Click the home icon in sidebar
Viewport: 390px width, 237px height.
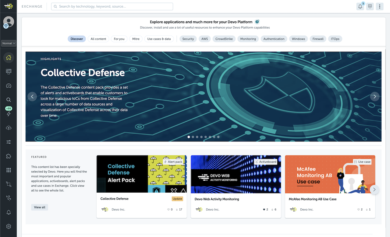coord(9,58)
